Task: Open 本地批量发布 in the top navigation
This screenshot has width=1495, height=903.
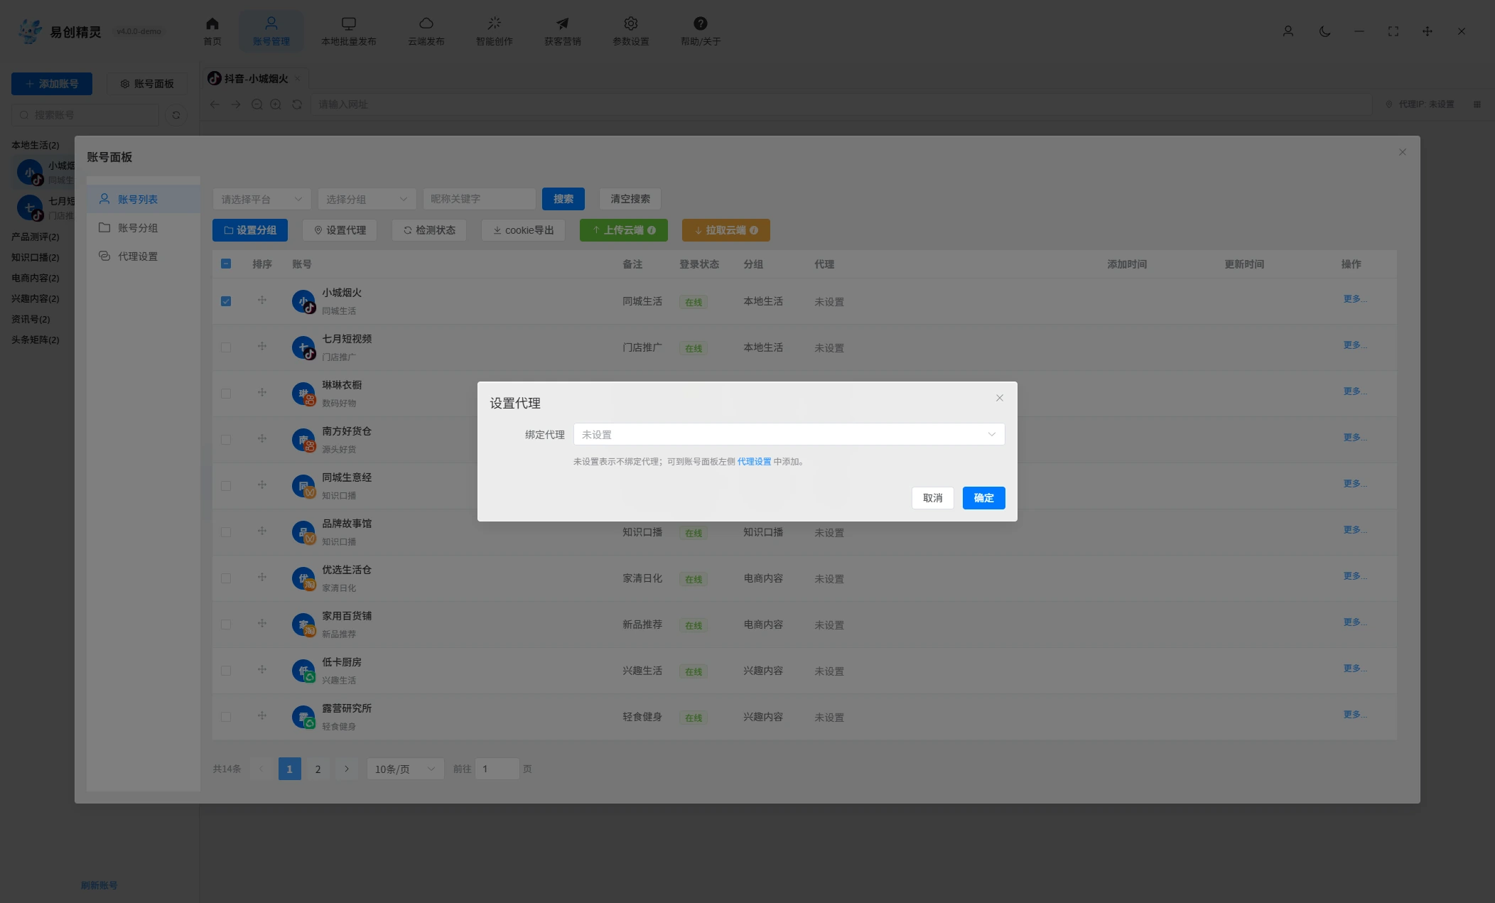Action: click(348, 31)
